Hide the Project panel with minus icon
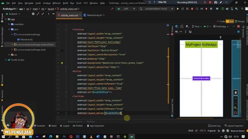248x139 pixels. (x=53, y=14)
